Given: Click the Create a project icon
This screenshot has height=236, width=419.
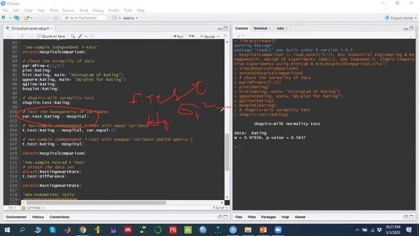Looking at the screenshot, I should [x=16, y=18].
